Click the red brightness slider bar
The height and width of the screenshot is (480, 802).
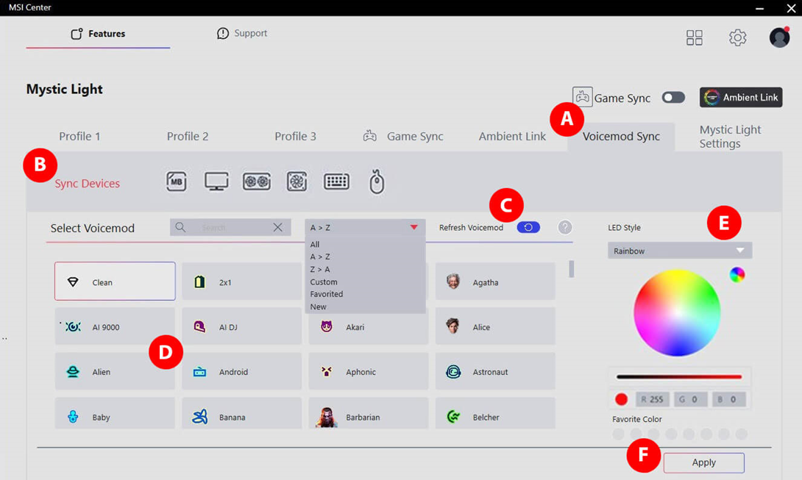point(679,377)
